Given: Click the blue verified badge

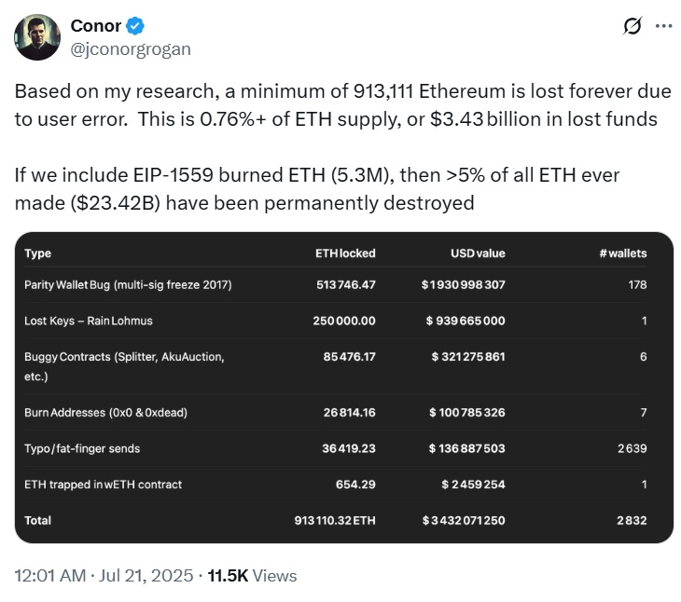Looking at the screenshot, I should pos(135,26).
